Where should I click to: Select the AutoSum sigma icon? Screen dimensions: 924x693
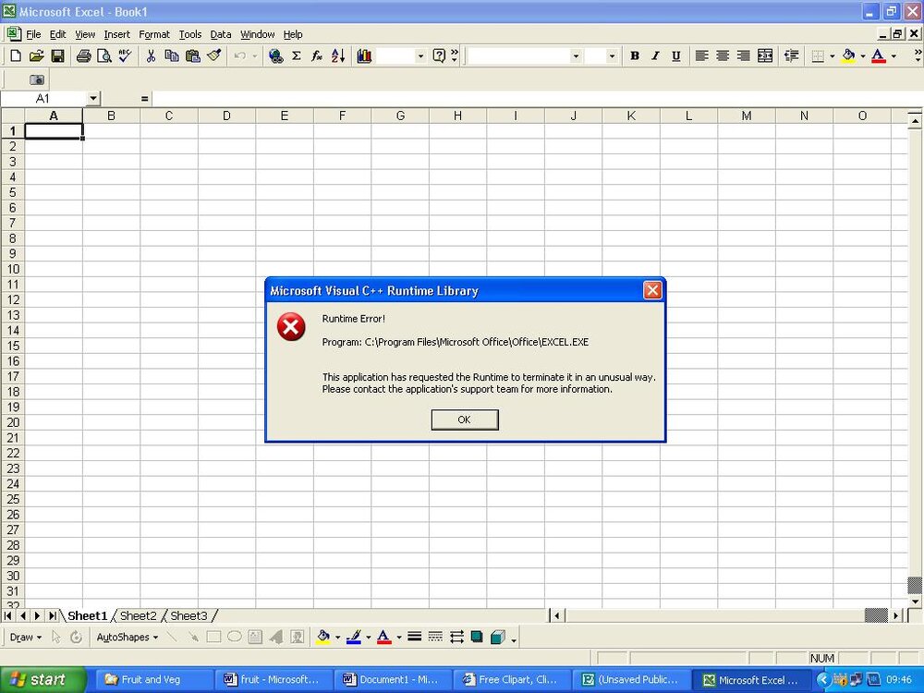tap(297, 56)
